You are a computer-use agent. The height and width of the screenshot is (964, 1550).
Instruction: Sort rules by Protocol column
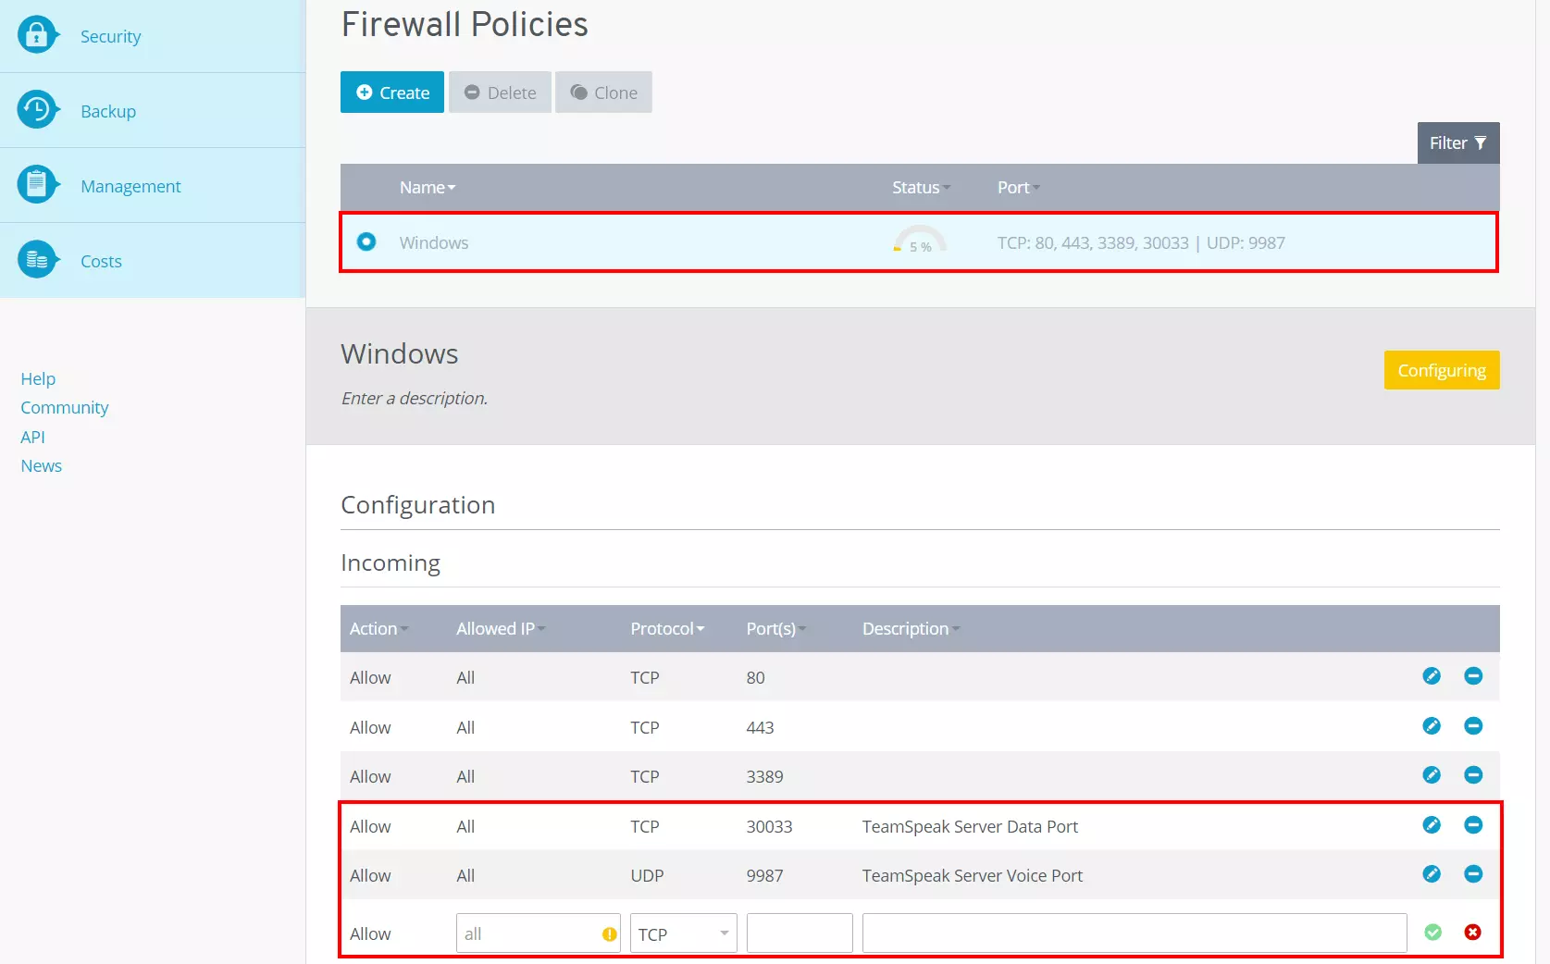[x=666, y=629]
